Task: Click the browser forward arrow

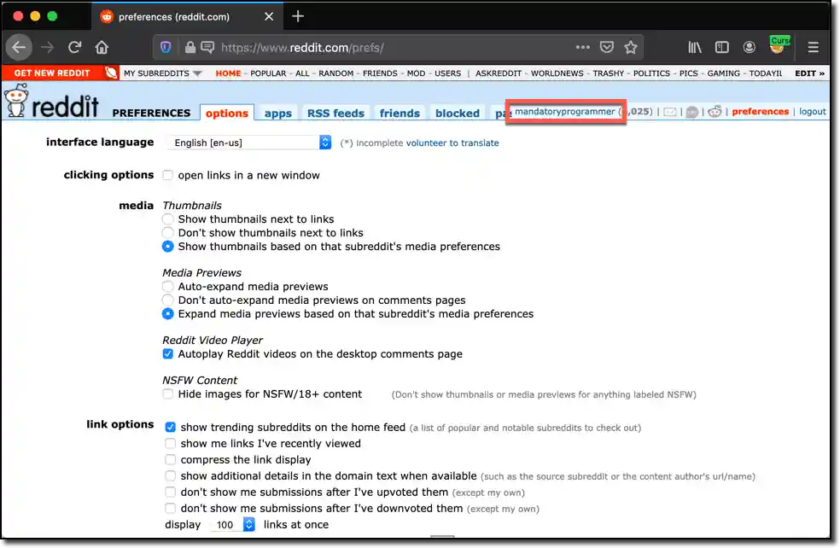Action: click(x=47, y=48)
